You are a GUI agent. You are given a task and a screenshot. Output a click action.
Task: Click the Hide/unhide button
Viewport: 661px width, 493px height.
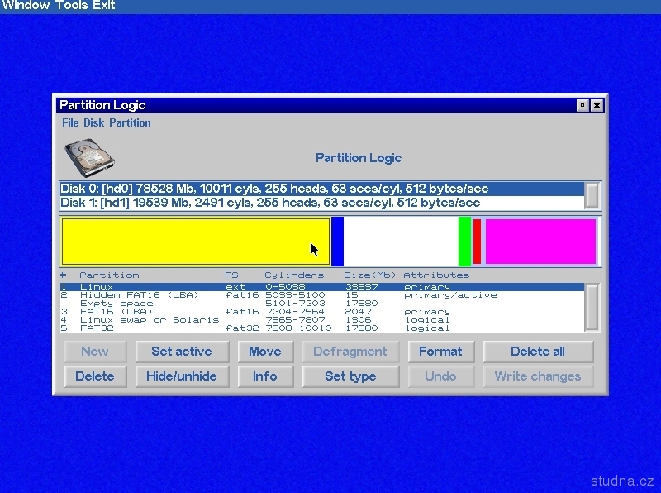[x=182, y=376]
